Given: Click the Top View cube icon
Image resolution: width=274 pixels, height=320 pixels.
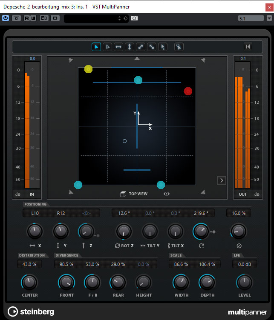Looking at the screenshot, I should point(123,194).
